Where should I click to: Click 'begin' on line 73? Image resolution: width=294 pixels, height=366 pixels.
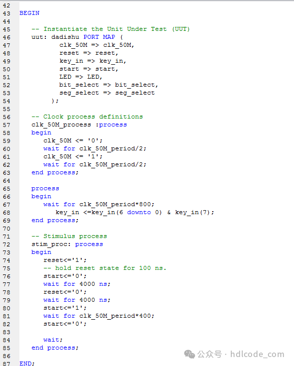click(x=41, y=252)
